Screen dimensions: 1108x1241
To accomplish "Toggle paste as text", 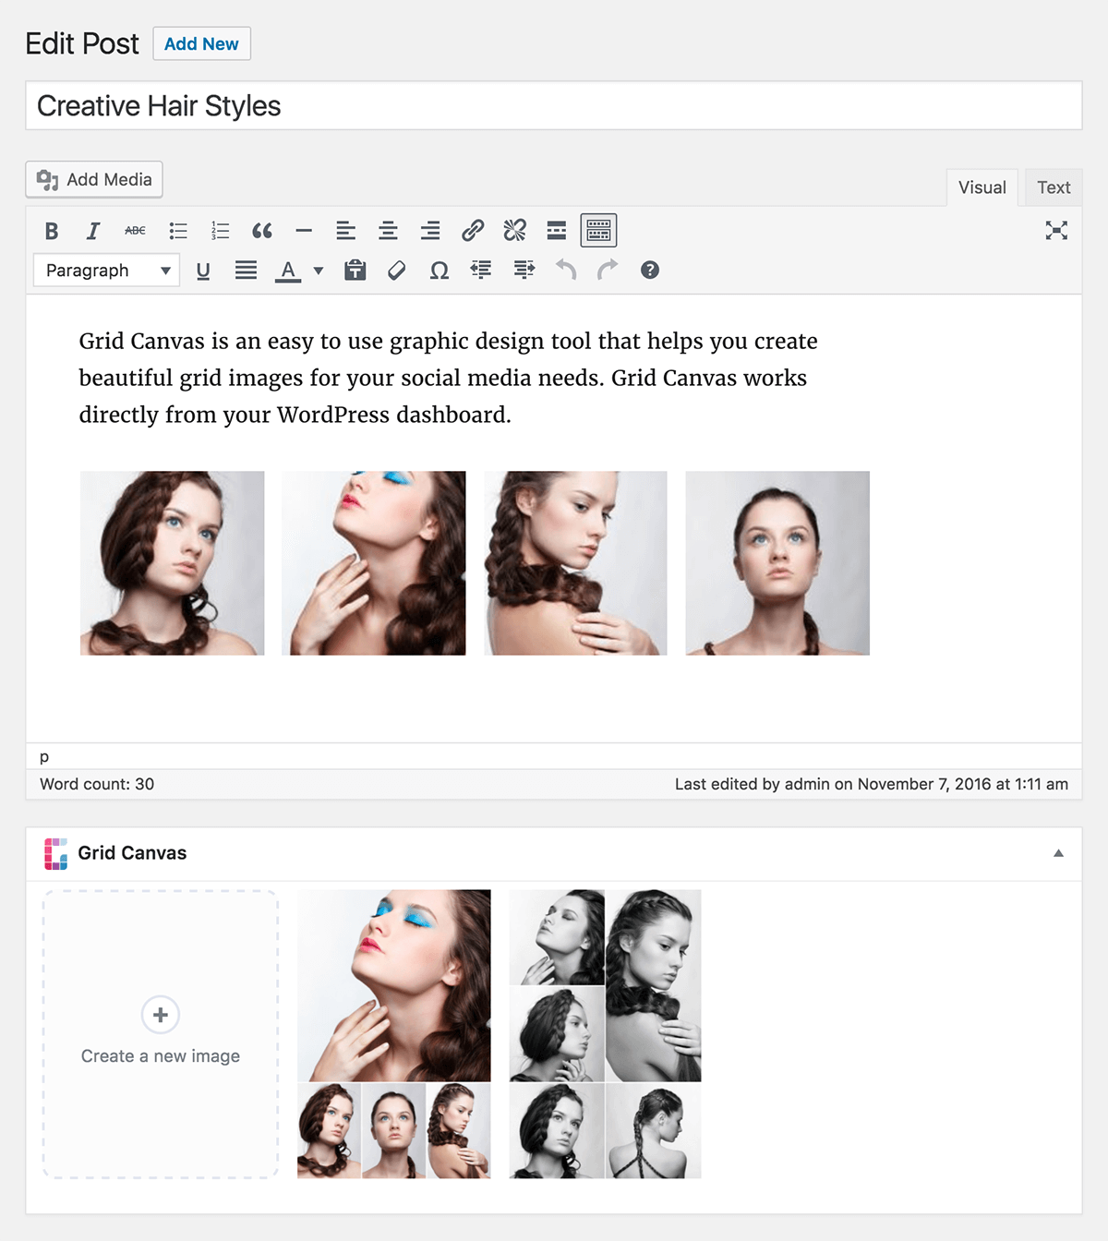I will pyautogui.click(x=355, y=271).
